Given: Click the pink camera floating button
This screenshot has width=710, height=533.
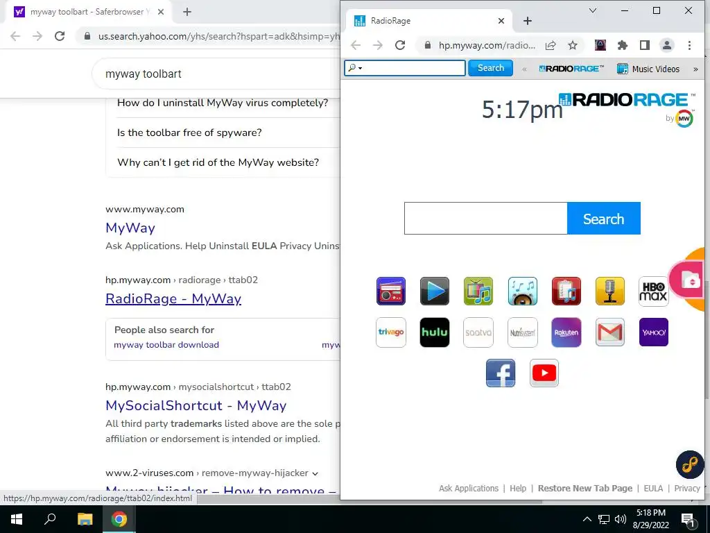Looking at the screenshot, I should tap(689, 280).
